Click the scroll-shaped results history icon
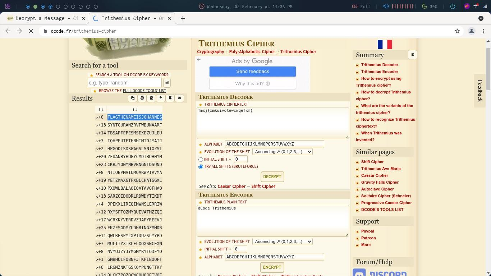Viewport: 491px width, 276px height. pos(142,98)
